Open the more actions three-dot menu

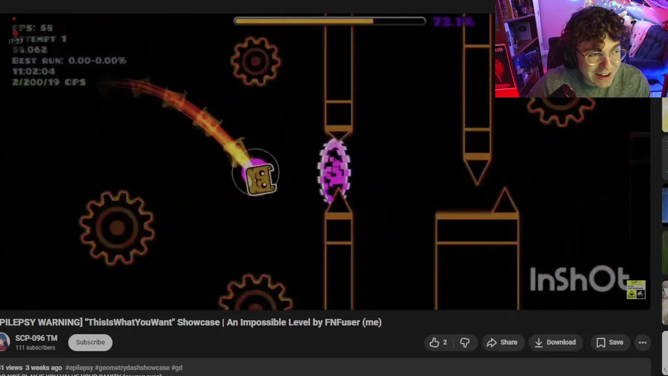click(642, 342)
